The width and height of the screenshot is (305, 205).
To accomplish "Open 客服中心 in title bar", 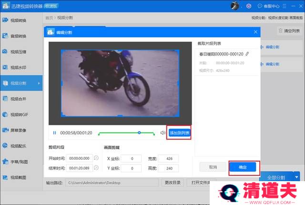I will pos(269,6).
